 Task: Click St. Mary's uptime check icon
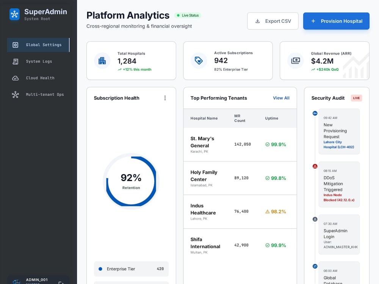click(267, 144)
